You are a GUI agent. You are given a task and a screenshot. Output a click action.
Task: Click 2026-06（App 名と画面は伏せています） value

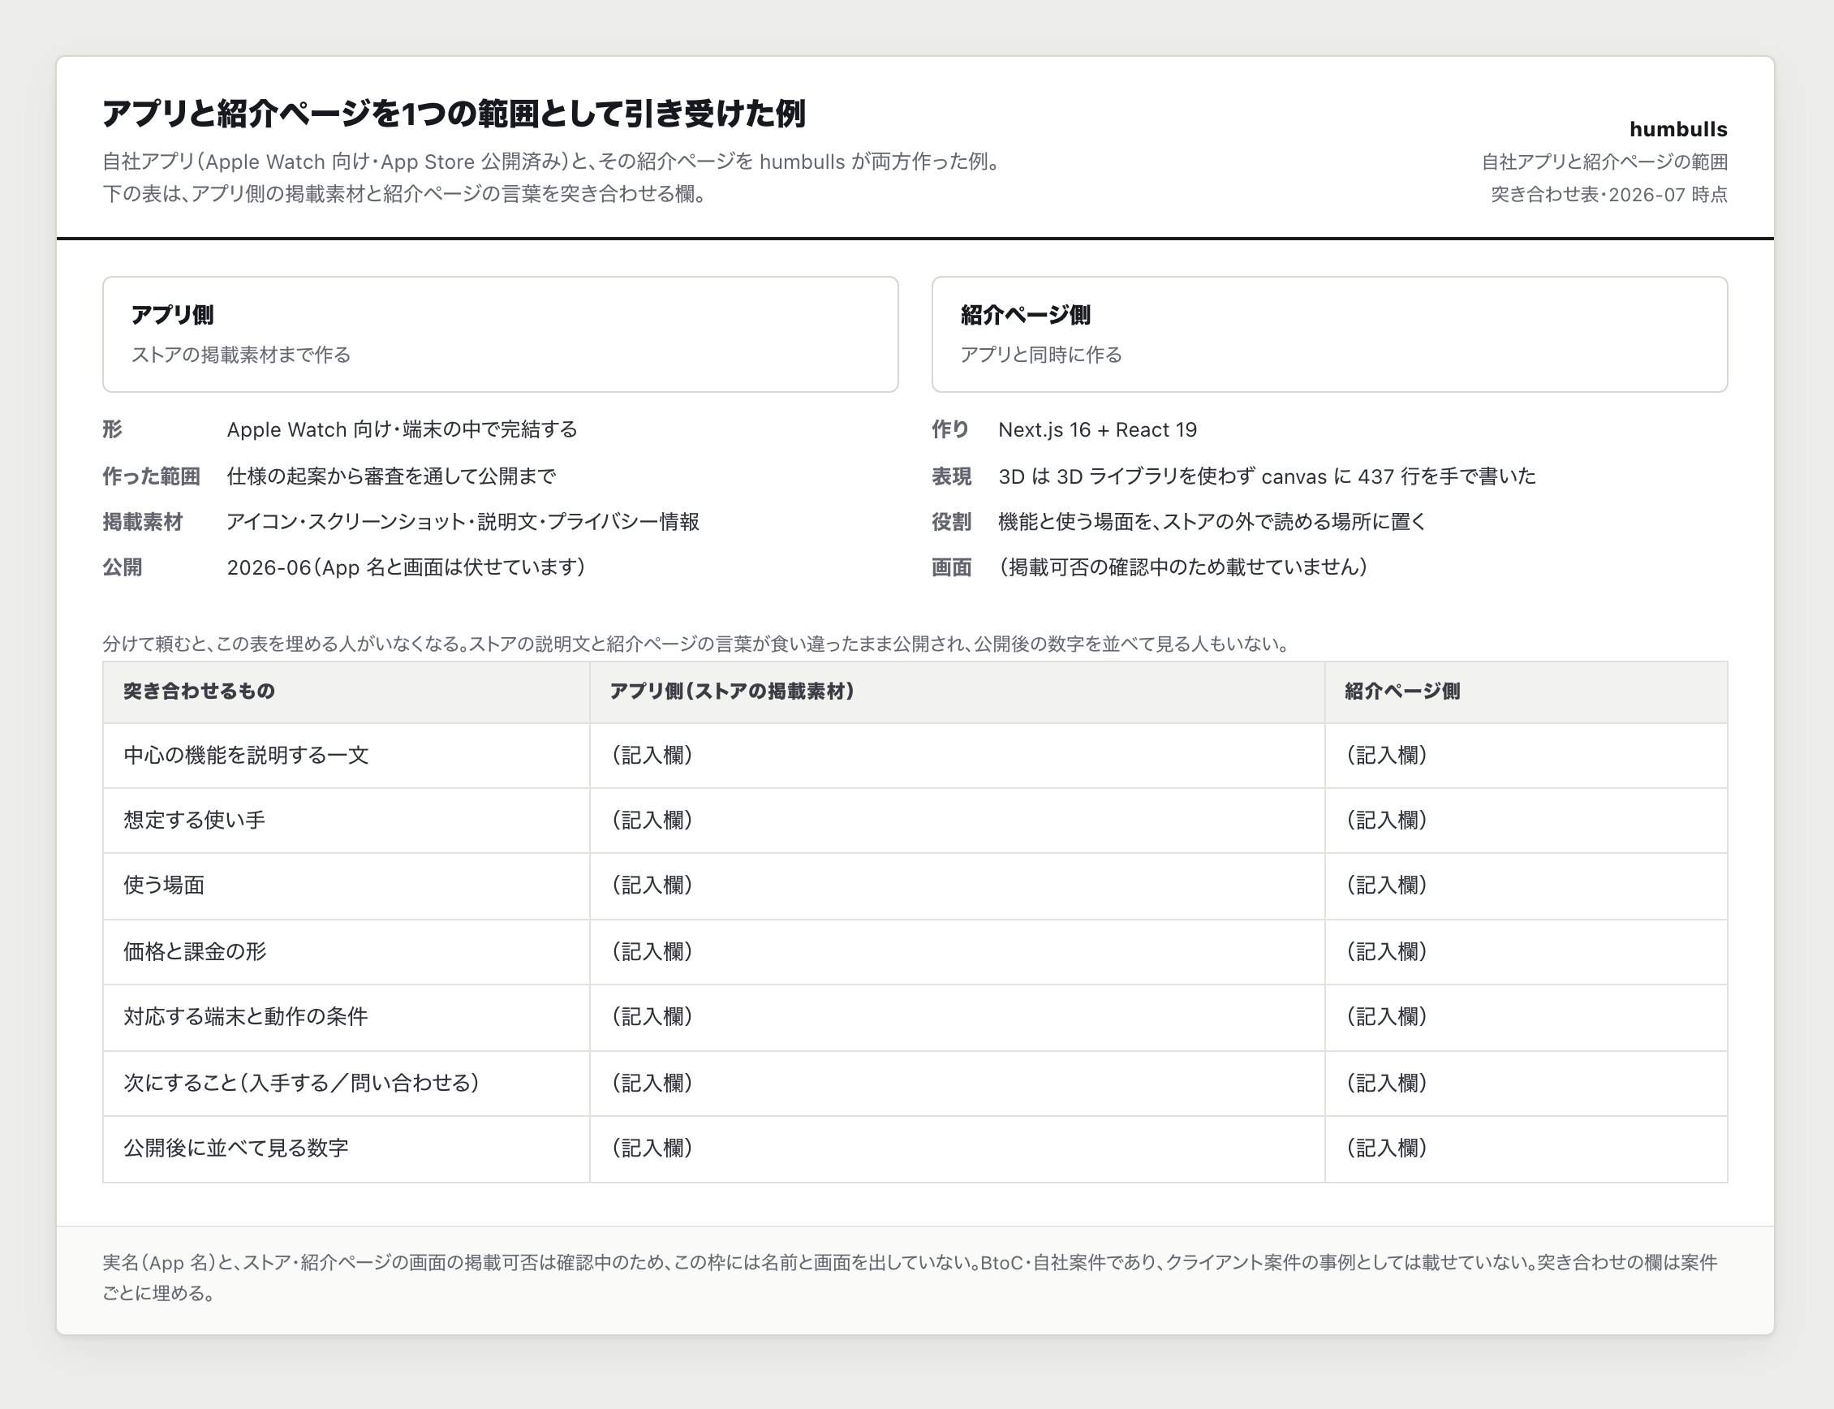tap(407, 567)
